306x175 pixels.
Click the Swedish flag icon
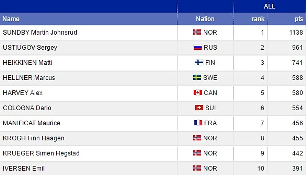(x=197, y=77)
